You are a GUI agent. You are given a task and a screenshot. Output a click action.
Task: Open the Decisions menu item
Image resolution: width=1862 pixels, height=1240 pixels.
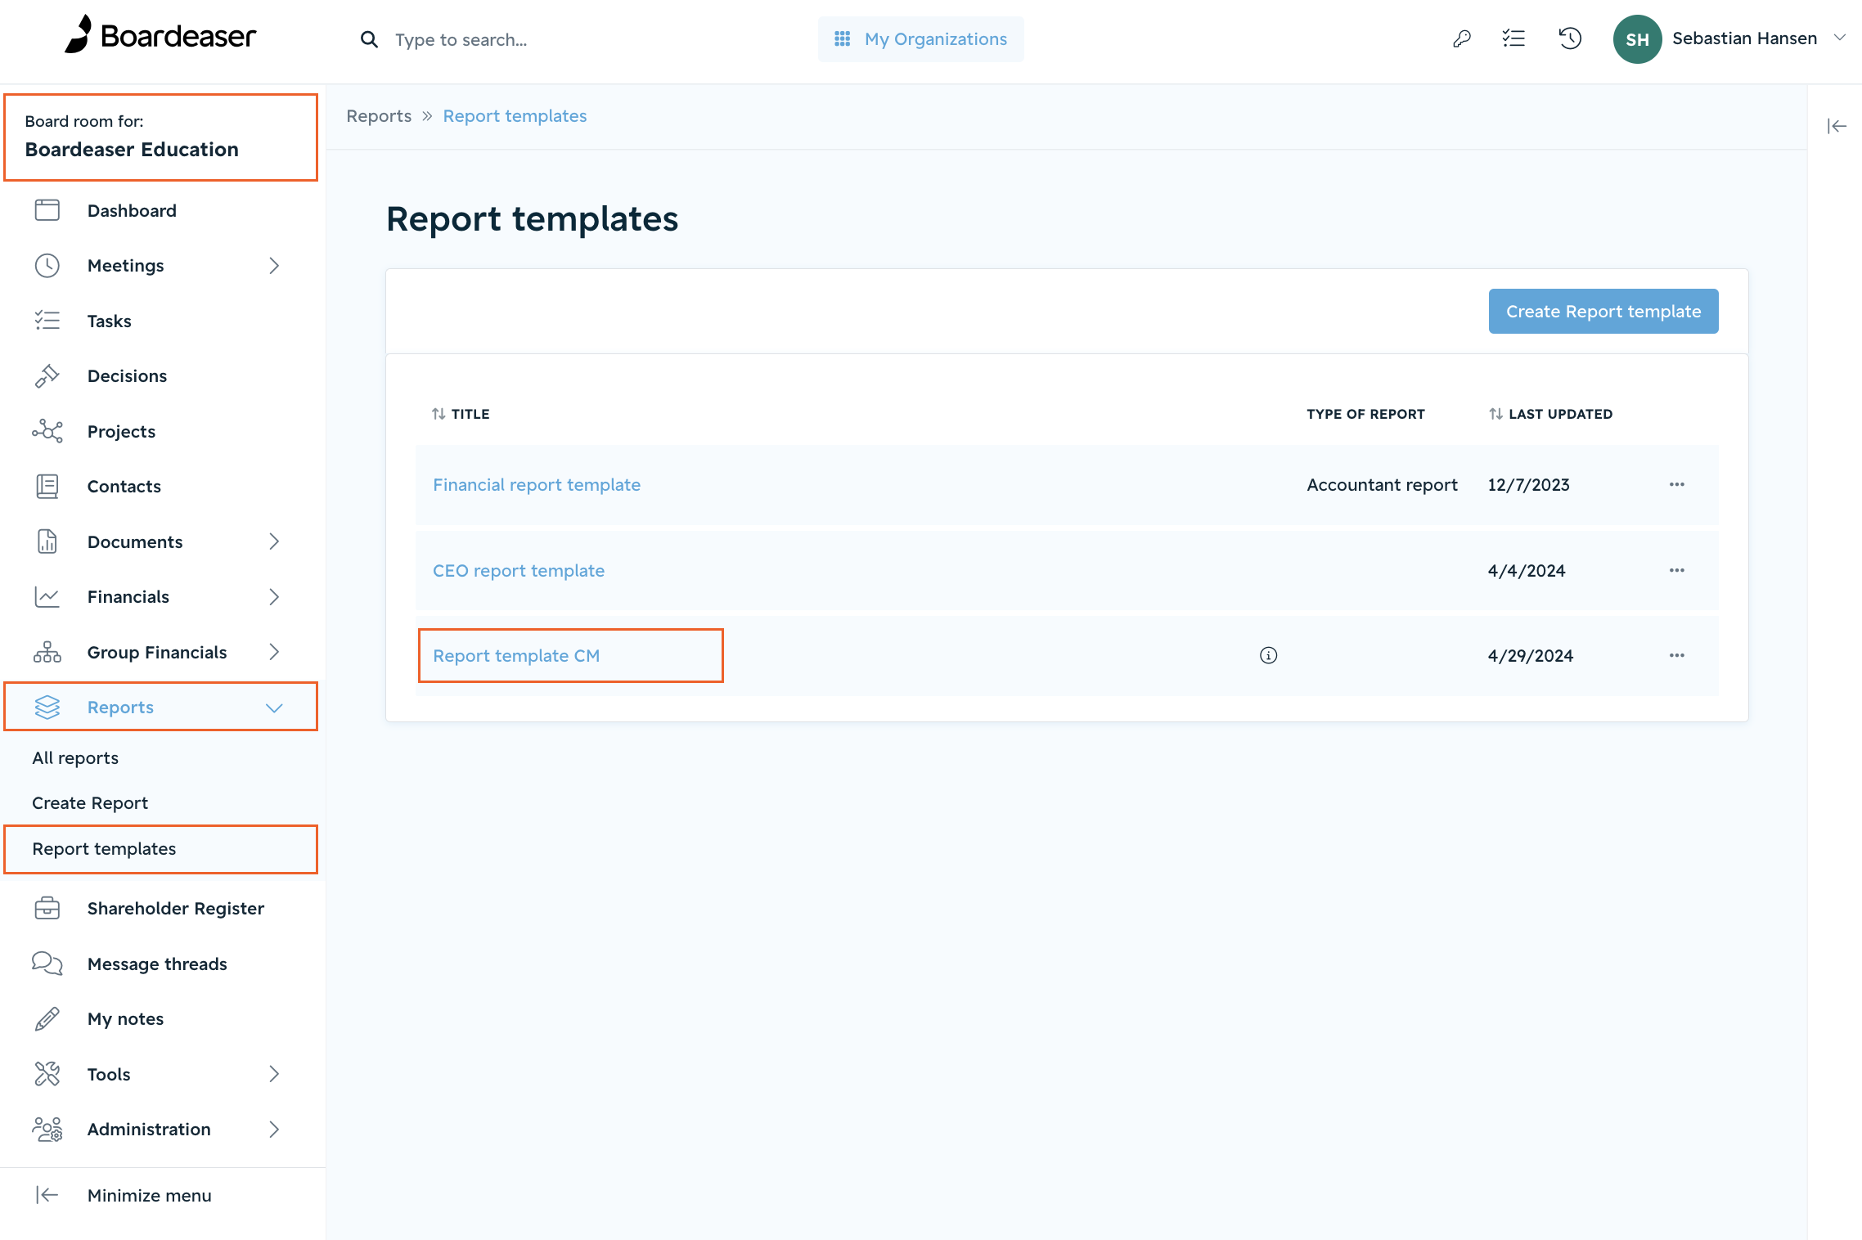tap(127, 376)
